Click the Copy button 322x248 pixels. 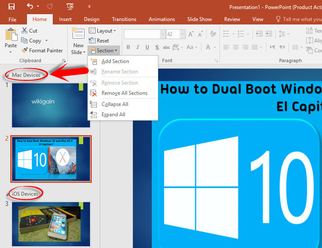point(31,40)
